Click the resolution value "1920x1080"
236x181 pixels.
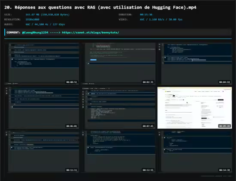[32, 20]
